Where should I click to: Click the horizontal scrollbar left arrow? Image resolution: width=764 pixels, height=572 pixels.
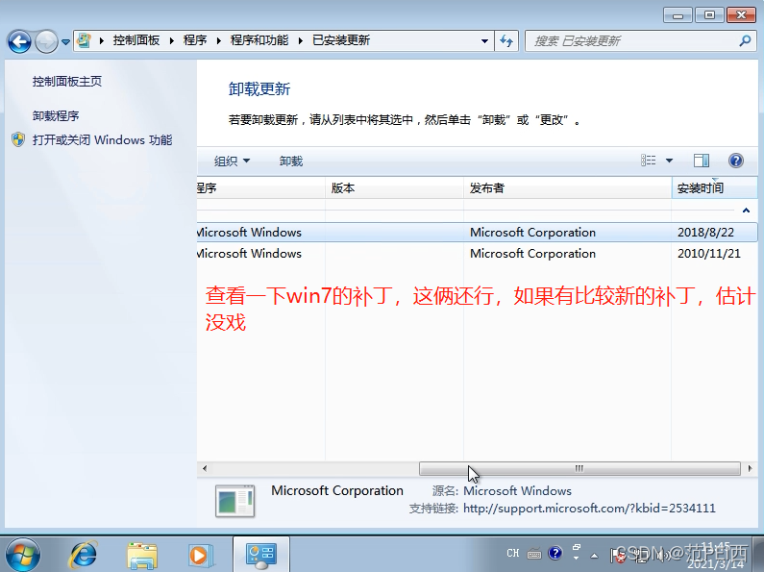[205, 469]
